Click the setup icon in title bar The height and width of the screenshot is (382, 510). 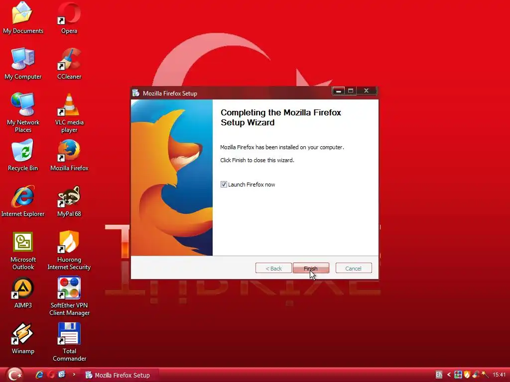tap(136, 93)
